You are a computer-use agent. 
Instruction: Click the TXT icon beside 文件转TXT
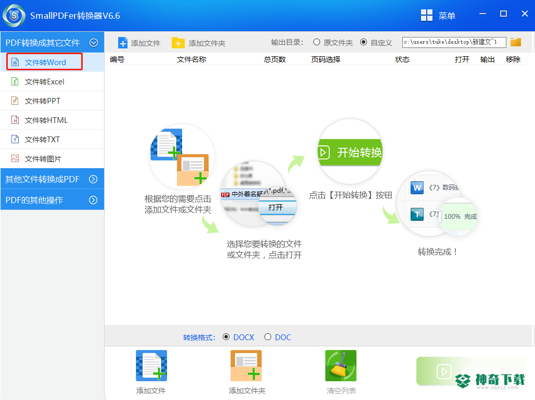click(15, 140)
